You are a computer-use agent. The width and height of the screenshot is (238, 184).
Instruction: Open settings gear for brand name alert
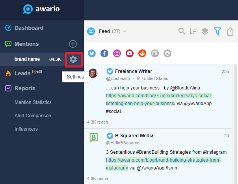[x=73, y=59]
